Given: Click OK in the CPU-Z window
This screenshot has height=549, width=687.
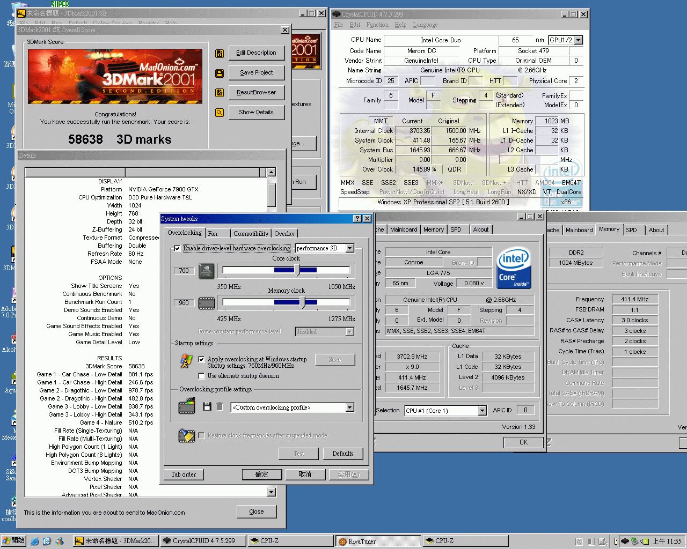Looking at the screenshot, I should [523, 442].
